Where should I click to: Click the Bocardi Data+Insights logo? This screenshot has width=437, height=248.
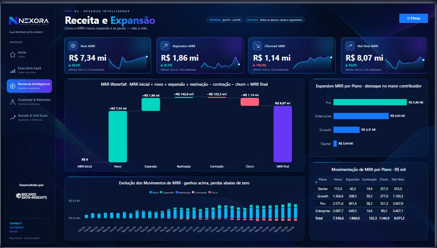coord(32,196)
